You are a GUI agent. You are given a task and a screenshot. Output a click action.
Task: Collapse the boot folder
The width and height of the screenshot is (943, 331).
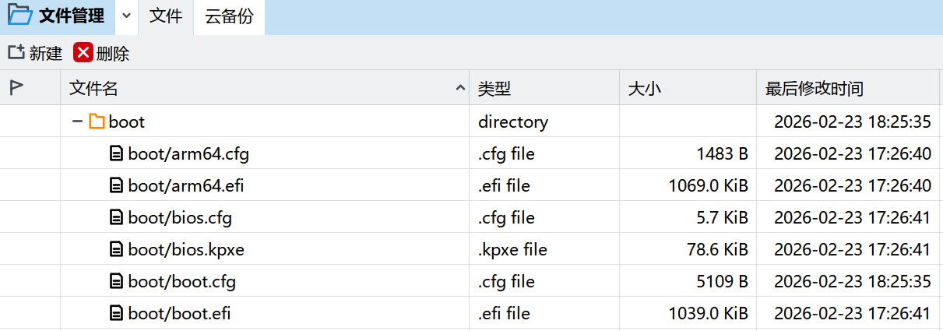(77, 121)
